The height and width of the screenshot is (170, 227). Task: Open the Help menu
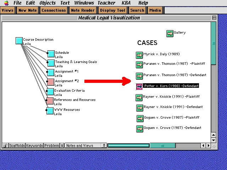[143, 3]
